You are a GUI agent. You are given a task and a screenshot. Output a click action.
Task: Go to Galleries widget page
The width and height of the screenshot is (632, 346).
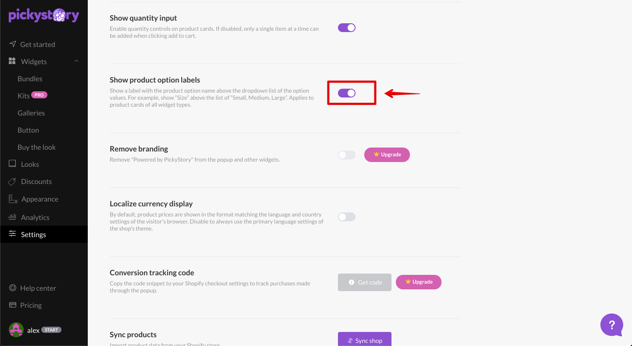[x=31, y=113]
